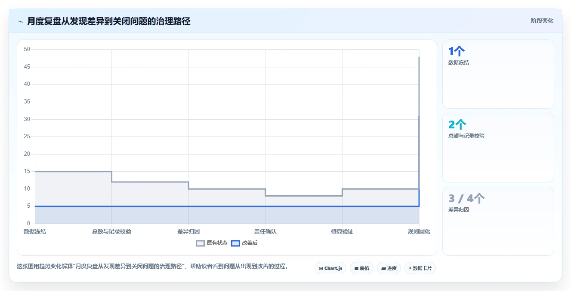
Task: Click the 进度 pill icon
Action: pos(383,269)
